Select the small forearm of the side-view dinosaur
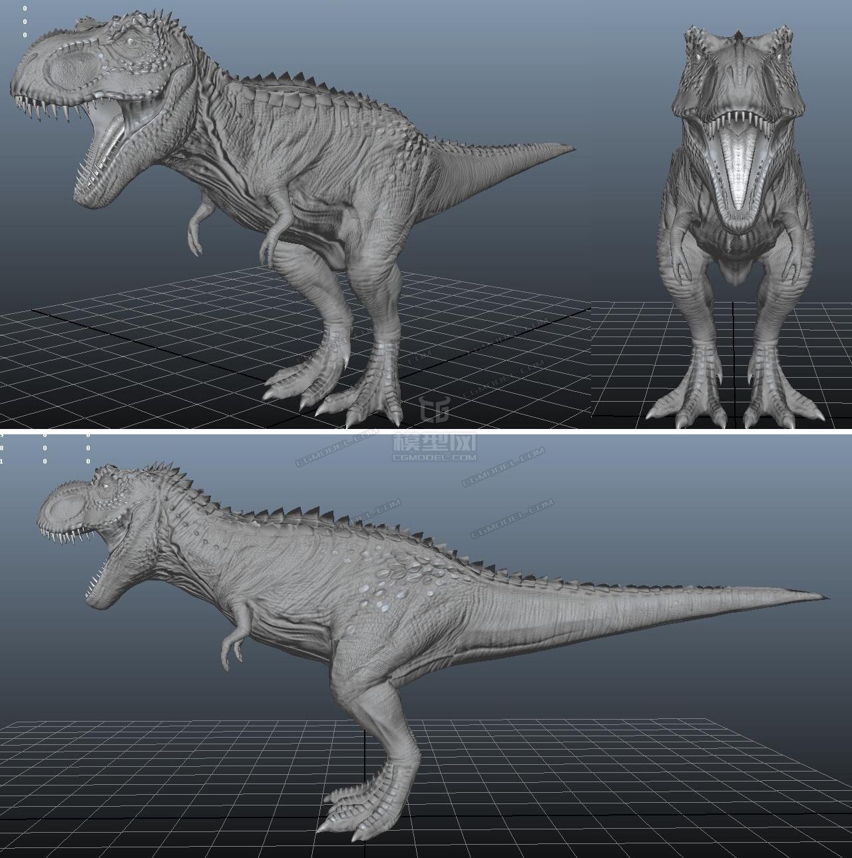852x858 pixels. coord(237,631)
